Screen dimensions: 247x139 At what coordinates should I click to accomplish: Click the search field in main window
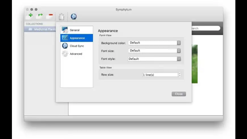pyautogui.click(x=206, y=28)
